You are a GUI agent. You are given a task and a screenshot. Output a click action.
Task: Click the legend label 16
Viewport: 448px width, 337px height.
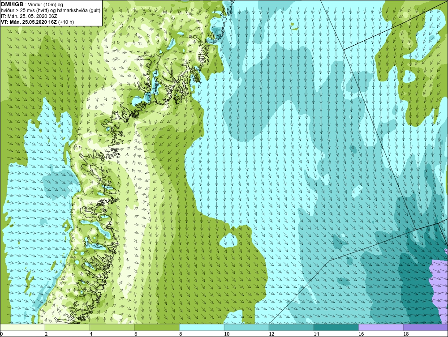[x=361, y=334]
